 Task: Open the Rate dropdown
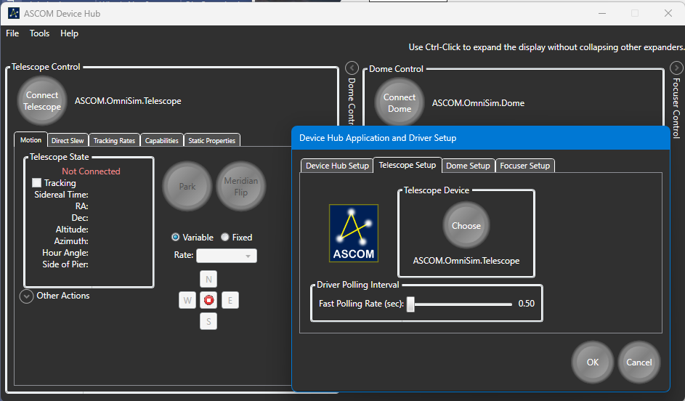click(227, 256)
